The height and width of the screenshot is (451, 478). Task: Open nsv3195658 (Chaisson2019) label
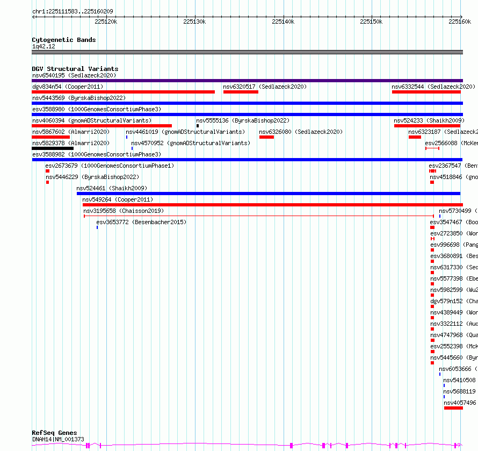(x=124, y=211)
